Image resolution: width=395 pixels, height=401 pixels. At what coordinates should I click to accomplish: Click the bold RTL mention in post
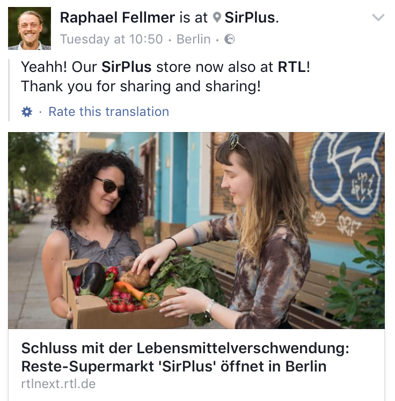(292, 67)
